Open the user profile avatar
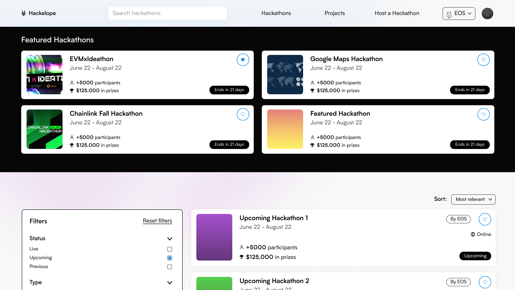Viewport: 515px width, 290px height. 487,13
